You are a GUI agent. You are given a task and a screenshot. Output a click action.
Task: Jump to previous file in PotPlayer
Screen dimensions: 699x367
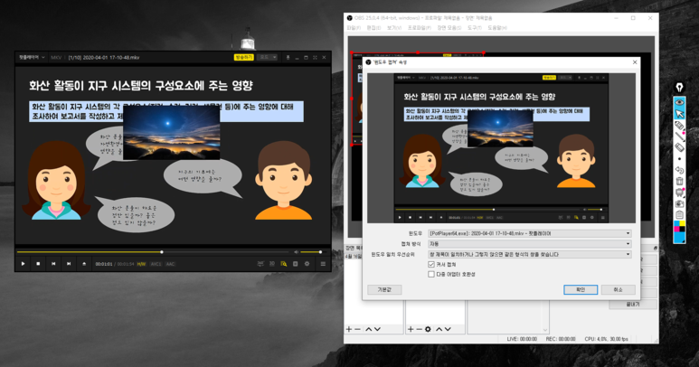[53, 264]
